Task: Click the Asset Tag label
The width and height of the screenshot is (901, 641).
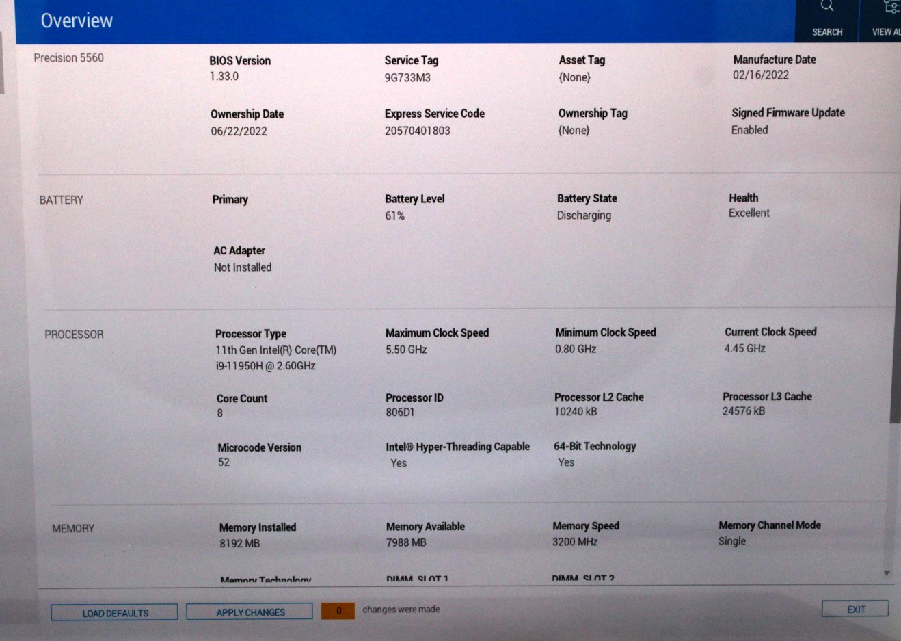Action: [582, 60]
